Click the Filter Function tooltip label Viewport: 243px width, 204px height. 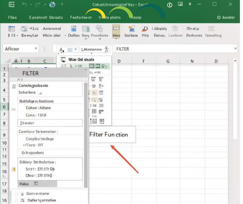click(x=109, y=134)
